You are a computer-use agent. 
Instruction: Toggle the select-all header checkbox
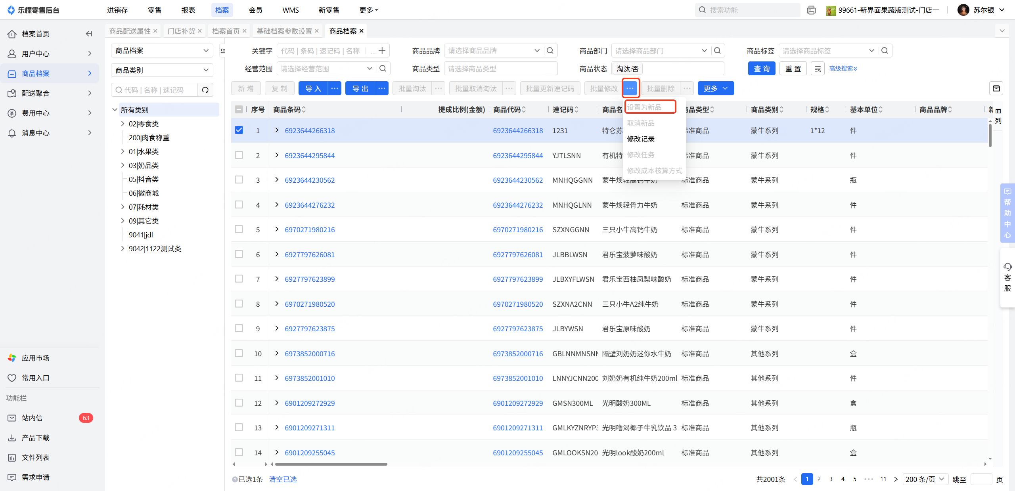coord(239,109)
